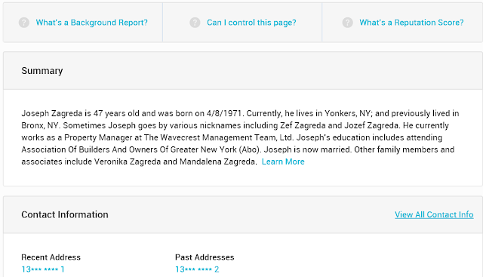Click the name Veronika Zagreda in summary
Viewport: 483px width, 277px height.
click(128, 162)
